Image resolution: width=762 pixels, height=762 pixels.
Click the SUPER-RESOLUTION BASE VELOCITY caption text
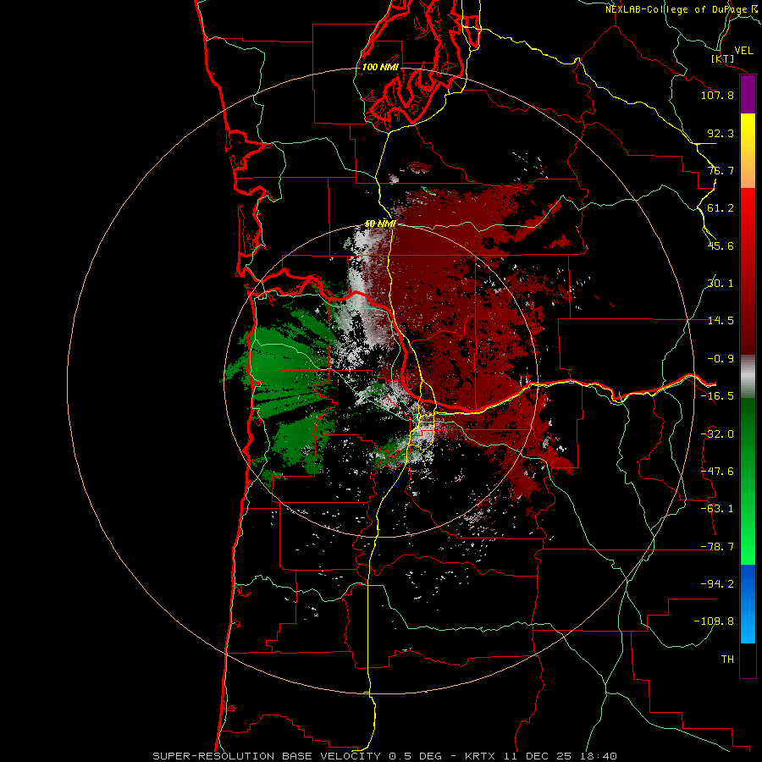pyautogui.click(x=267, y=756)
